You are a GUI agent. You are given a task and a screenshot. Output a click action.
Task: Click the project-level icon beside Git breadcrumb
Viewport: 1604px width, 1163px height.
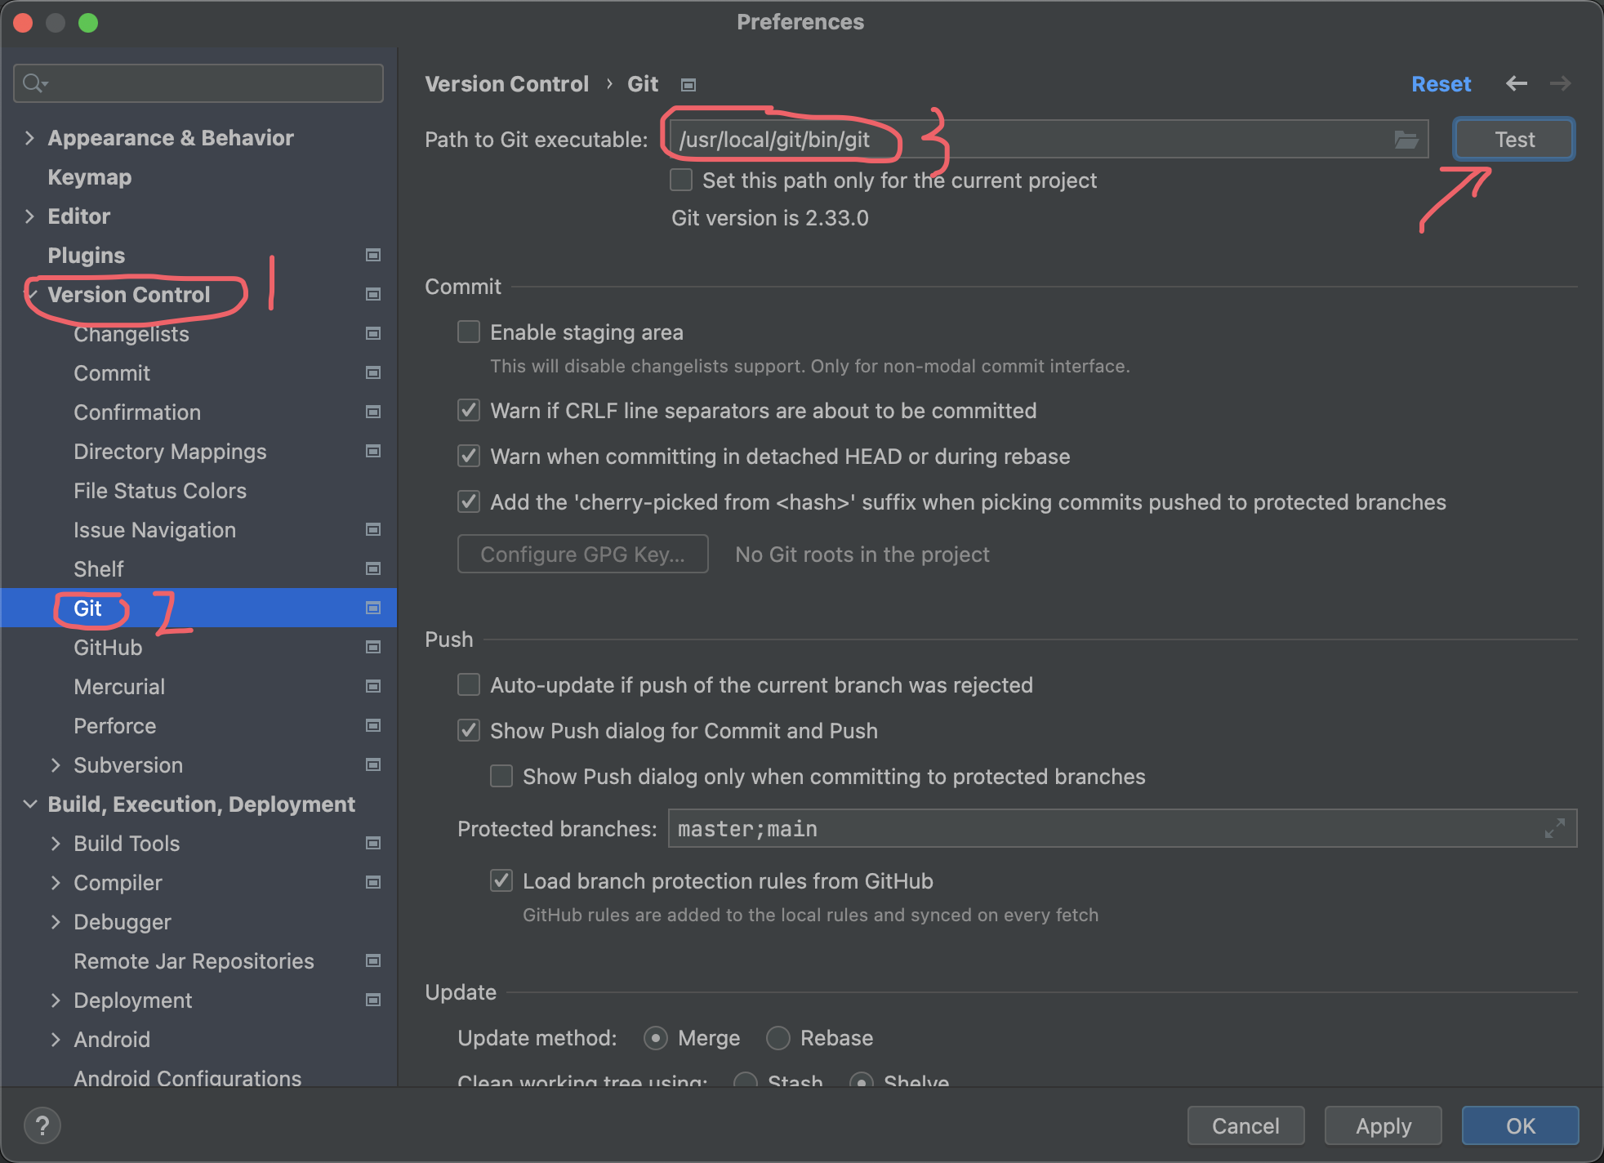click(x=688, y=85)
